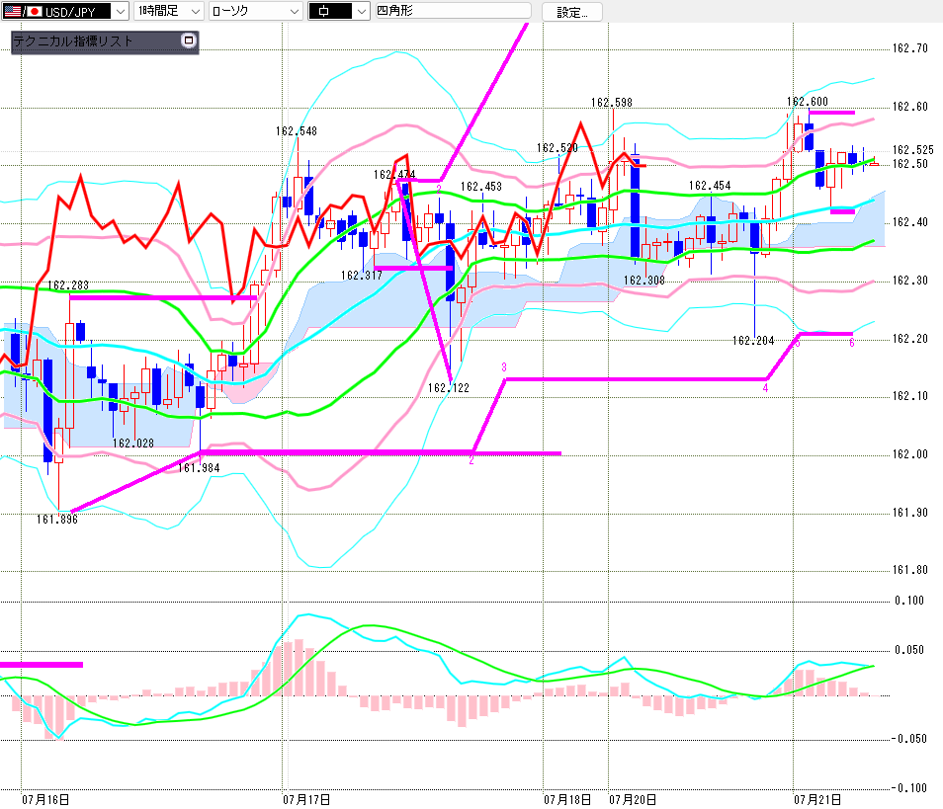Click the 07月16日 date marker
This screenshot has height=809, width=943.
pyautogui.click(x=45, y=799)
